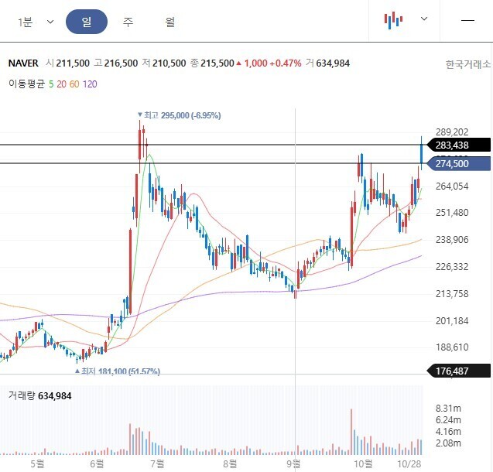This screenshot has width=493, height=472.
Task: Click the 2.08m volume axis value
Action: pyautogui.click(x=448, y=443)
